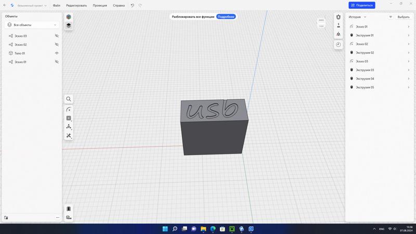Viewport: 416px width, 234px height.
Task: Open the Файл menu
Action: coord(56,5)
